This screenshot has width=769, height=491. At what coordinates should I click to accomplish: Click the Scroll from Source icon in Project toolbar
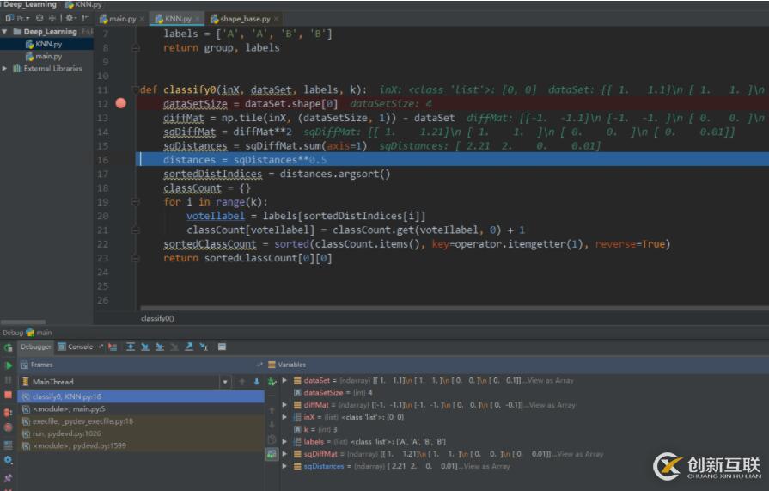click(x=40, y=18)
